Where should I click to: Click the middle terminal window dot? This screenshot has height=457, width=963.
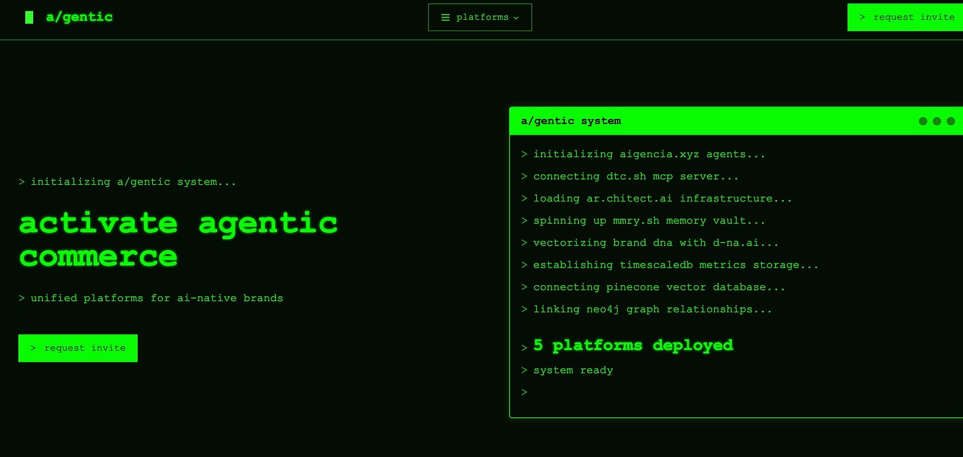click(937, 121)
